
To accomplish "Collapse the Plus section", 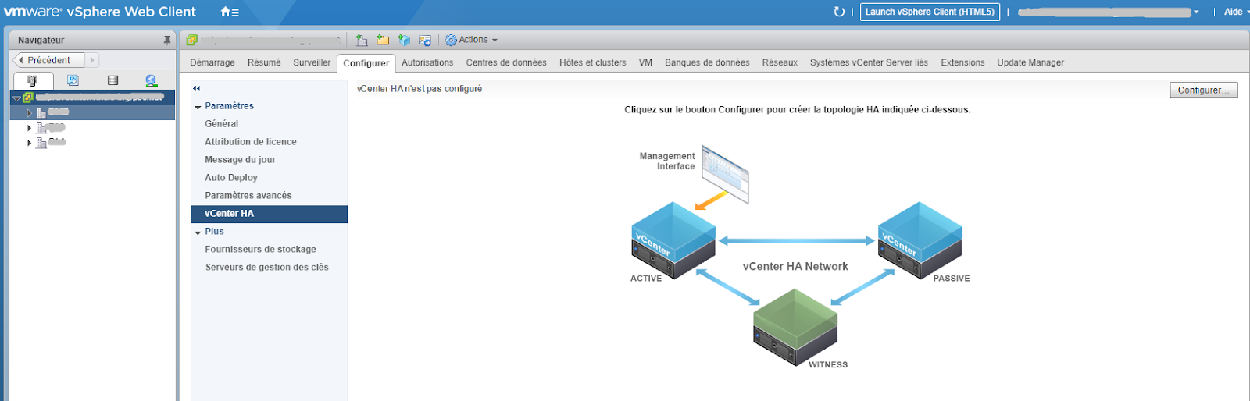I will (198, 232).
